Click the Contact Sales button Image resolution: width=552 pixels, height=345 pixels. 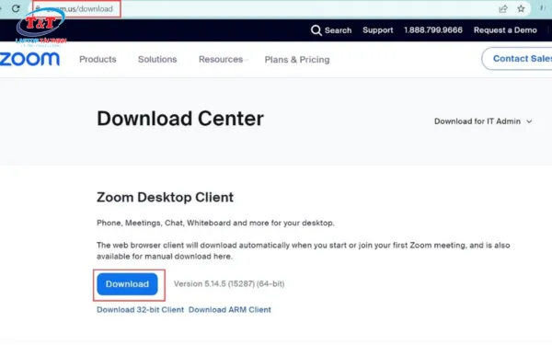pyautogui.click(x=517, y=59)
